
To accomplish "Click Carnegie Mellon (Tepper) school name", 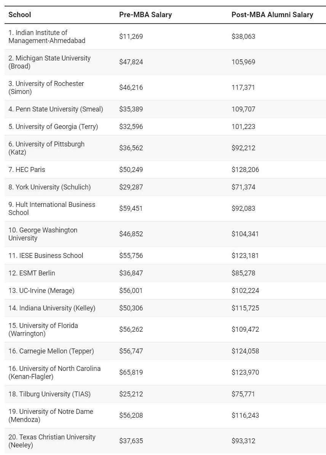I will 51,351.
